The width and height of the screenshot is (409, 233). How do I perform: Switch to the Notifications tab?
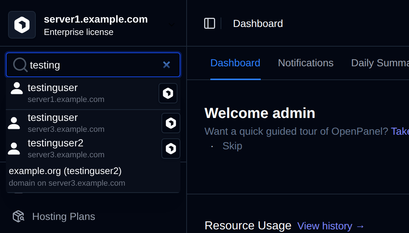pyautogui.click(x=306, y=63)
